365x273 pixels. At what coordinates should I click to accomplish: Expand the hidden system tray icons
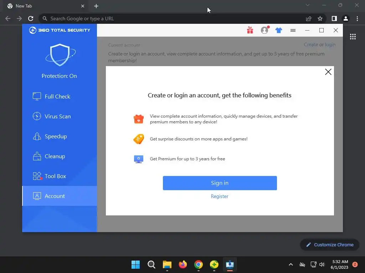pyautogui.click(x=291, y=264)
